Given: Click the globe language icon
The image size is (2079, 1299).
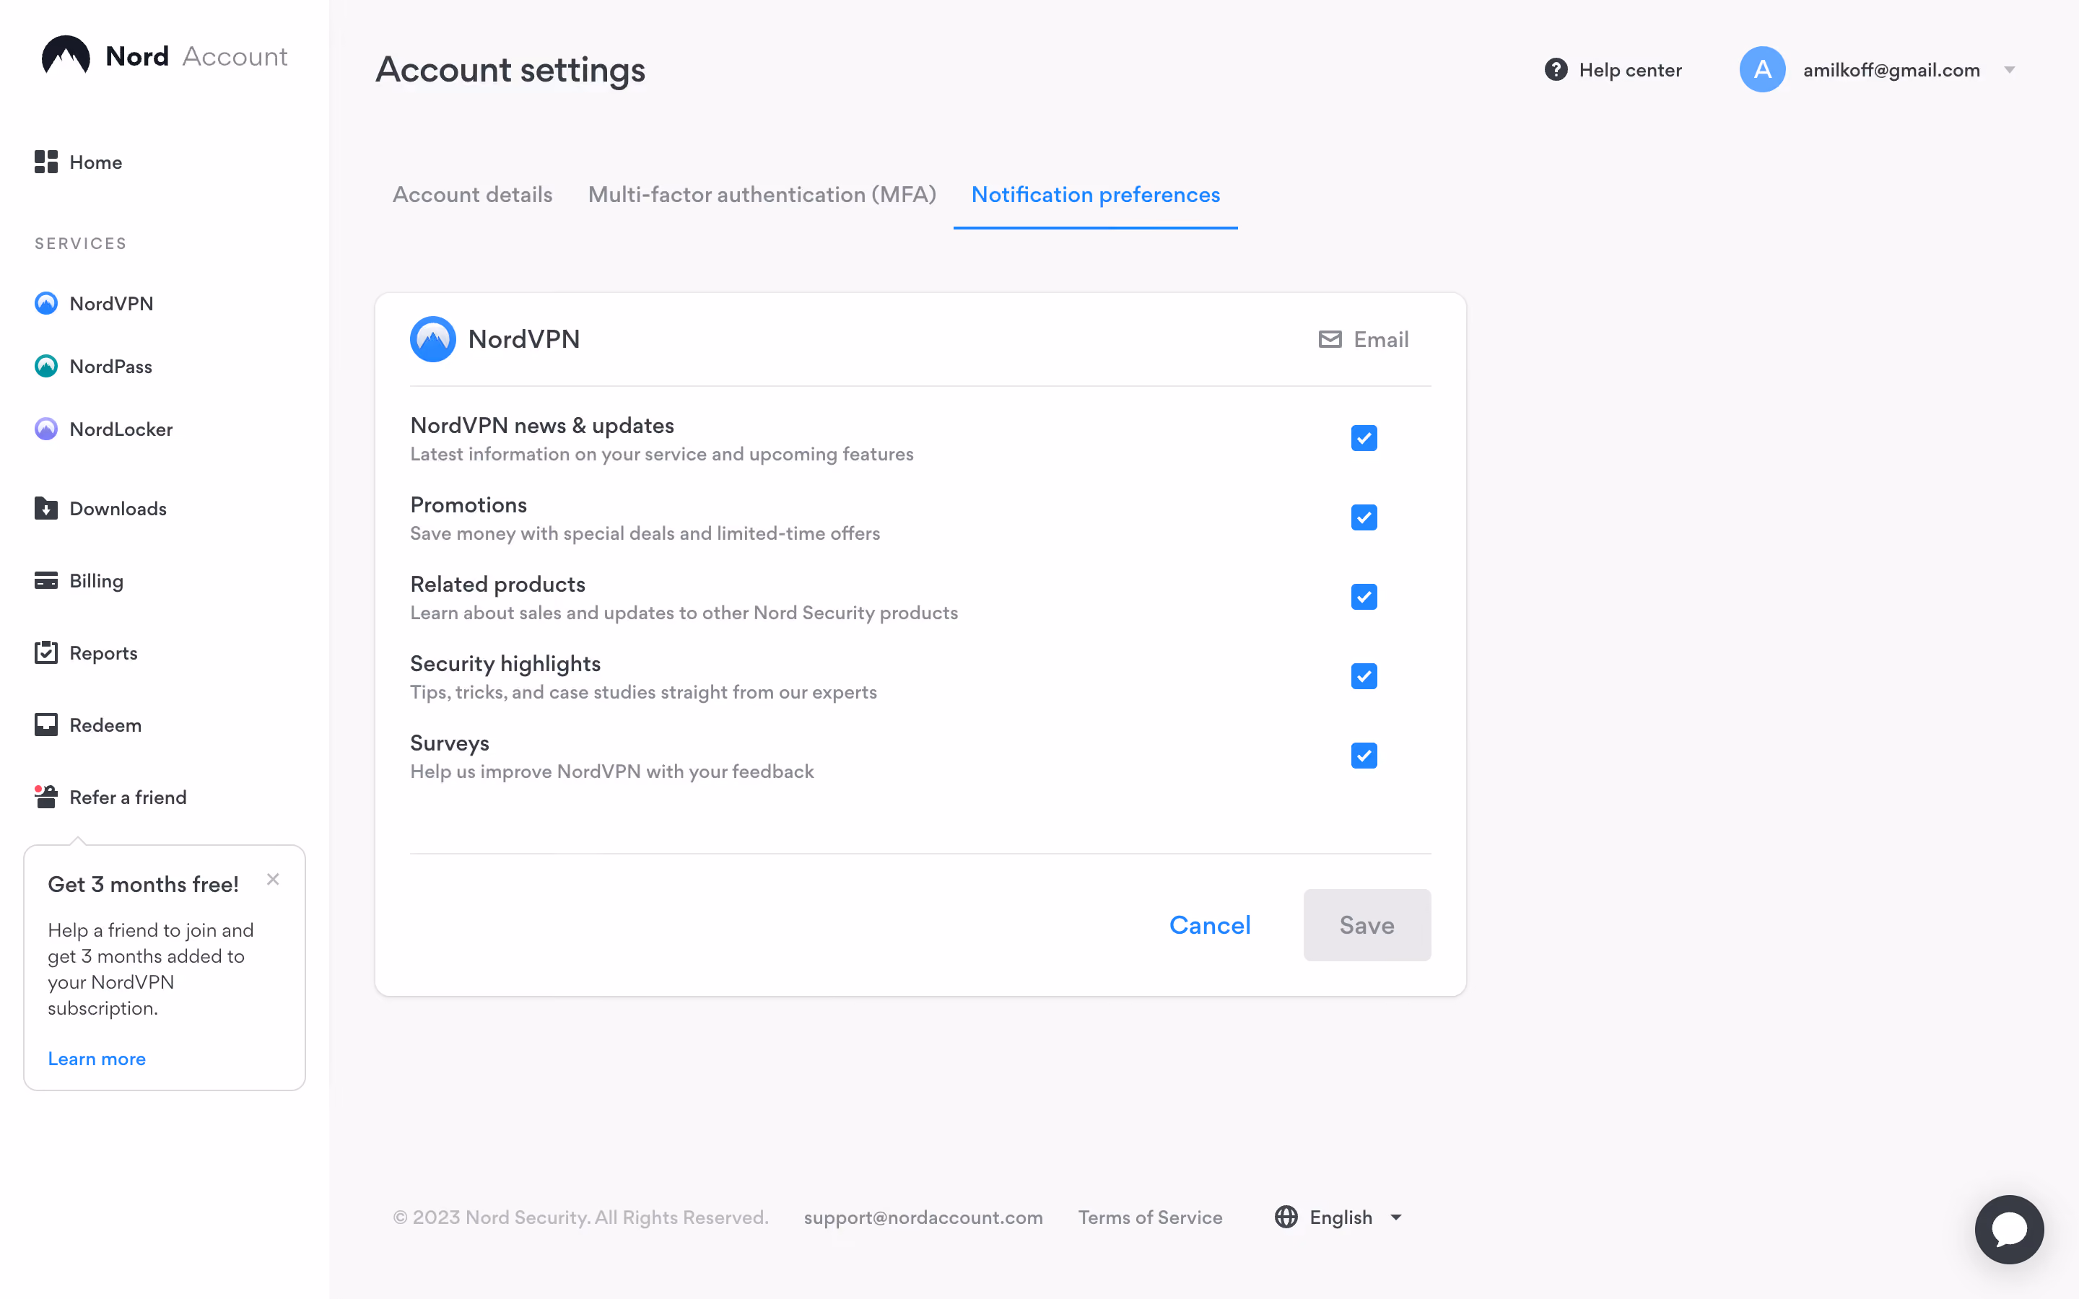Looking at the screenshot, I should tap(1286, 1217).
